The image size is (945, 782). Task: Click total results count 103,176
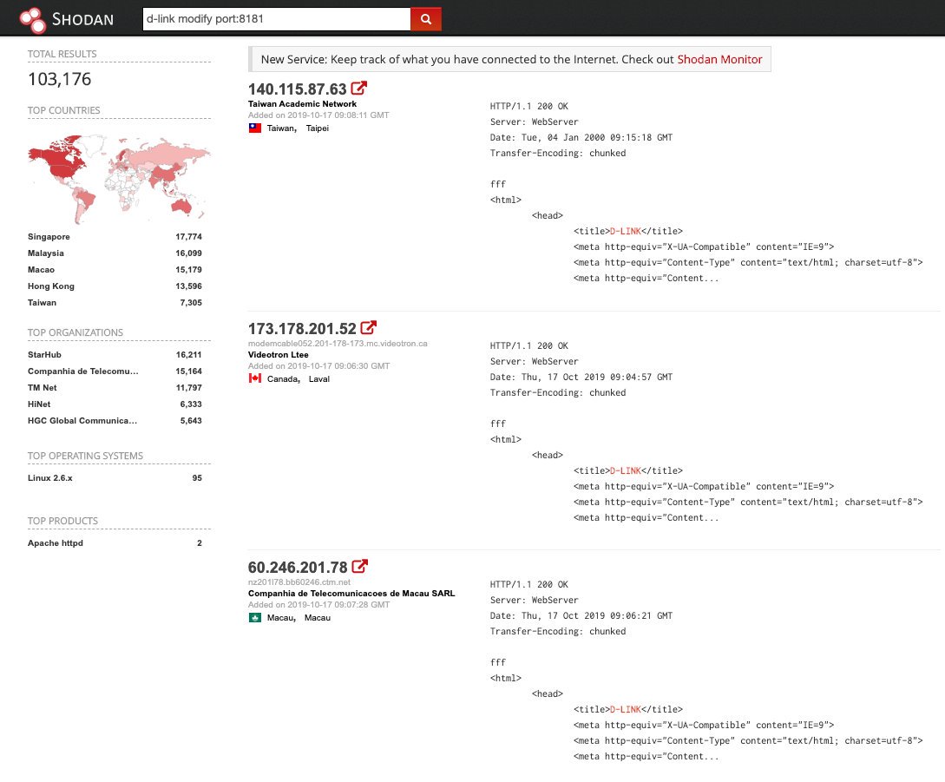(x=60, y=79)
